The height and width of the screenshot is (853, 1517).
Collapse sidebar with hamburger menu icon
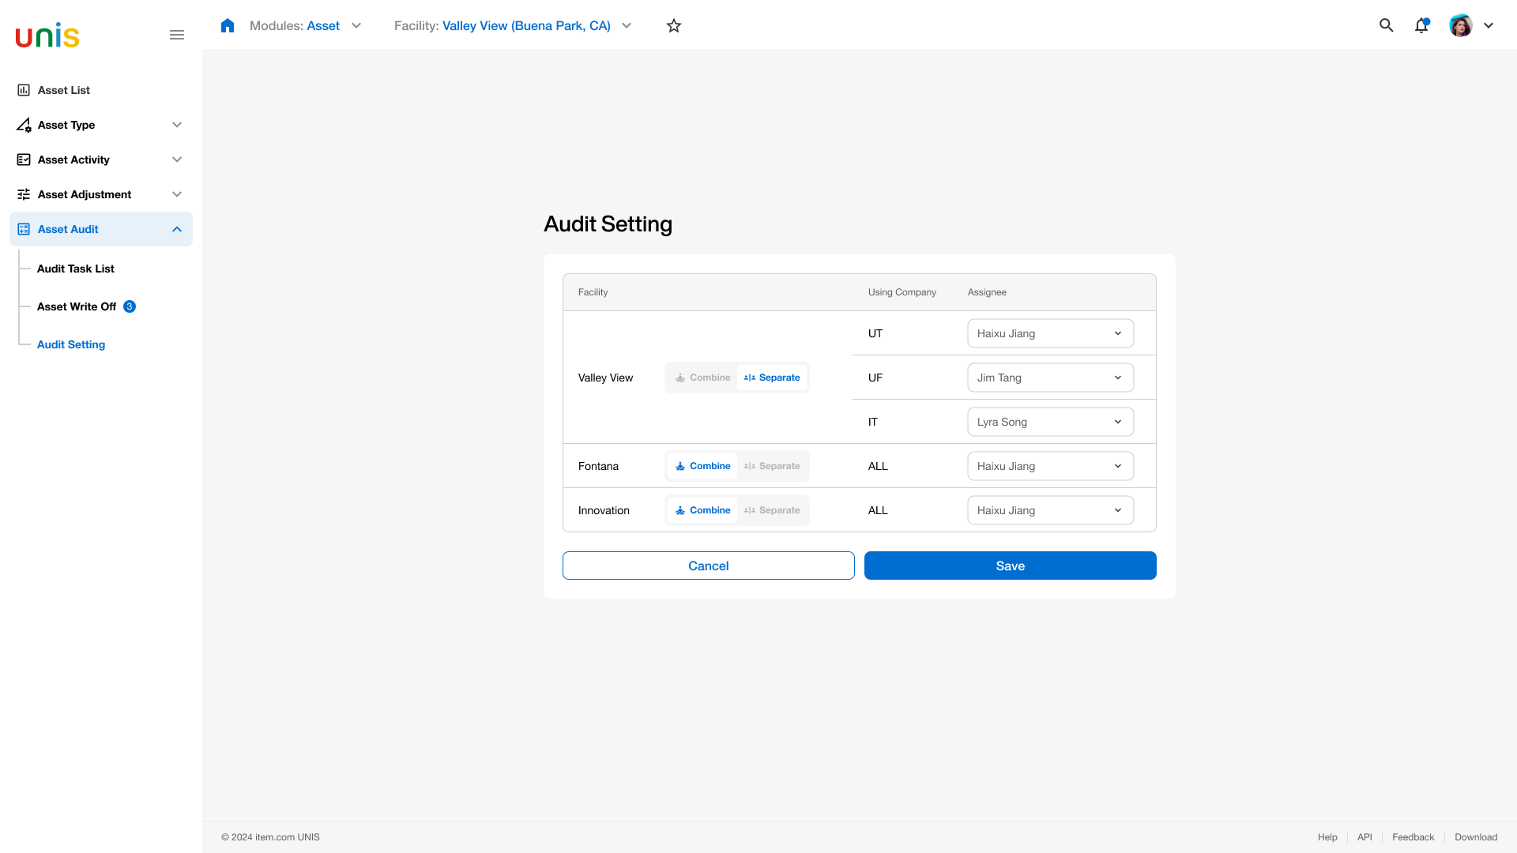click(177, 35)
